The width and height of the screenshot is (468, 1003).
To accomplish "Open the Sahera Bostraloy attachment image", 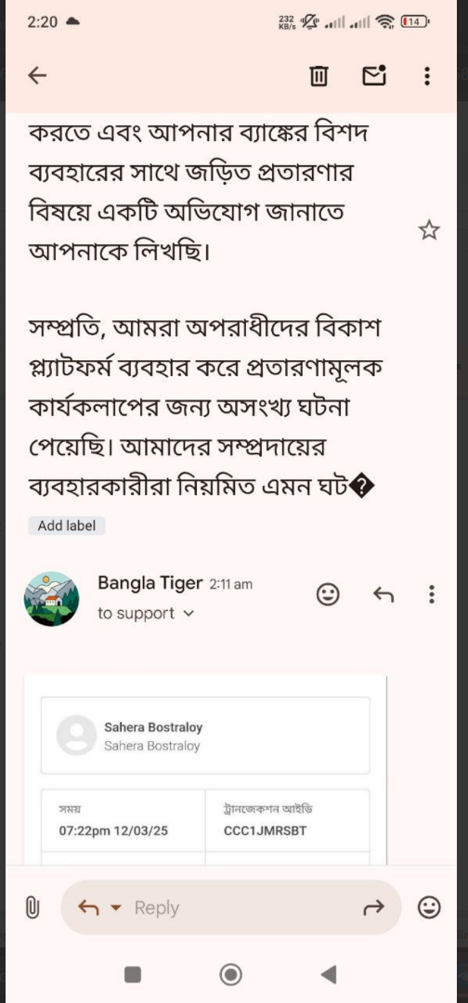I will click(x=205, y=770).
